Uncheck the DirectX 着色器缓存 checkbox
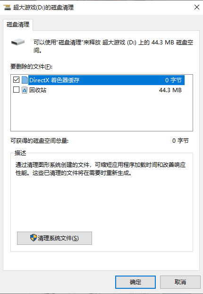 tap(17, 80)
